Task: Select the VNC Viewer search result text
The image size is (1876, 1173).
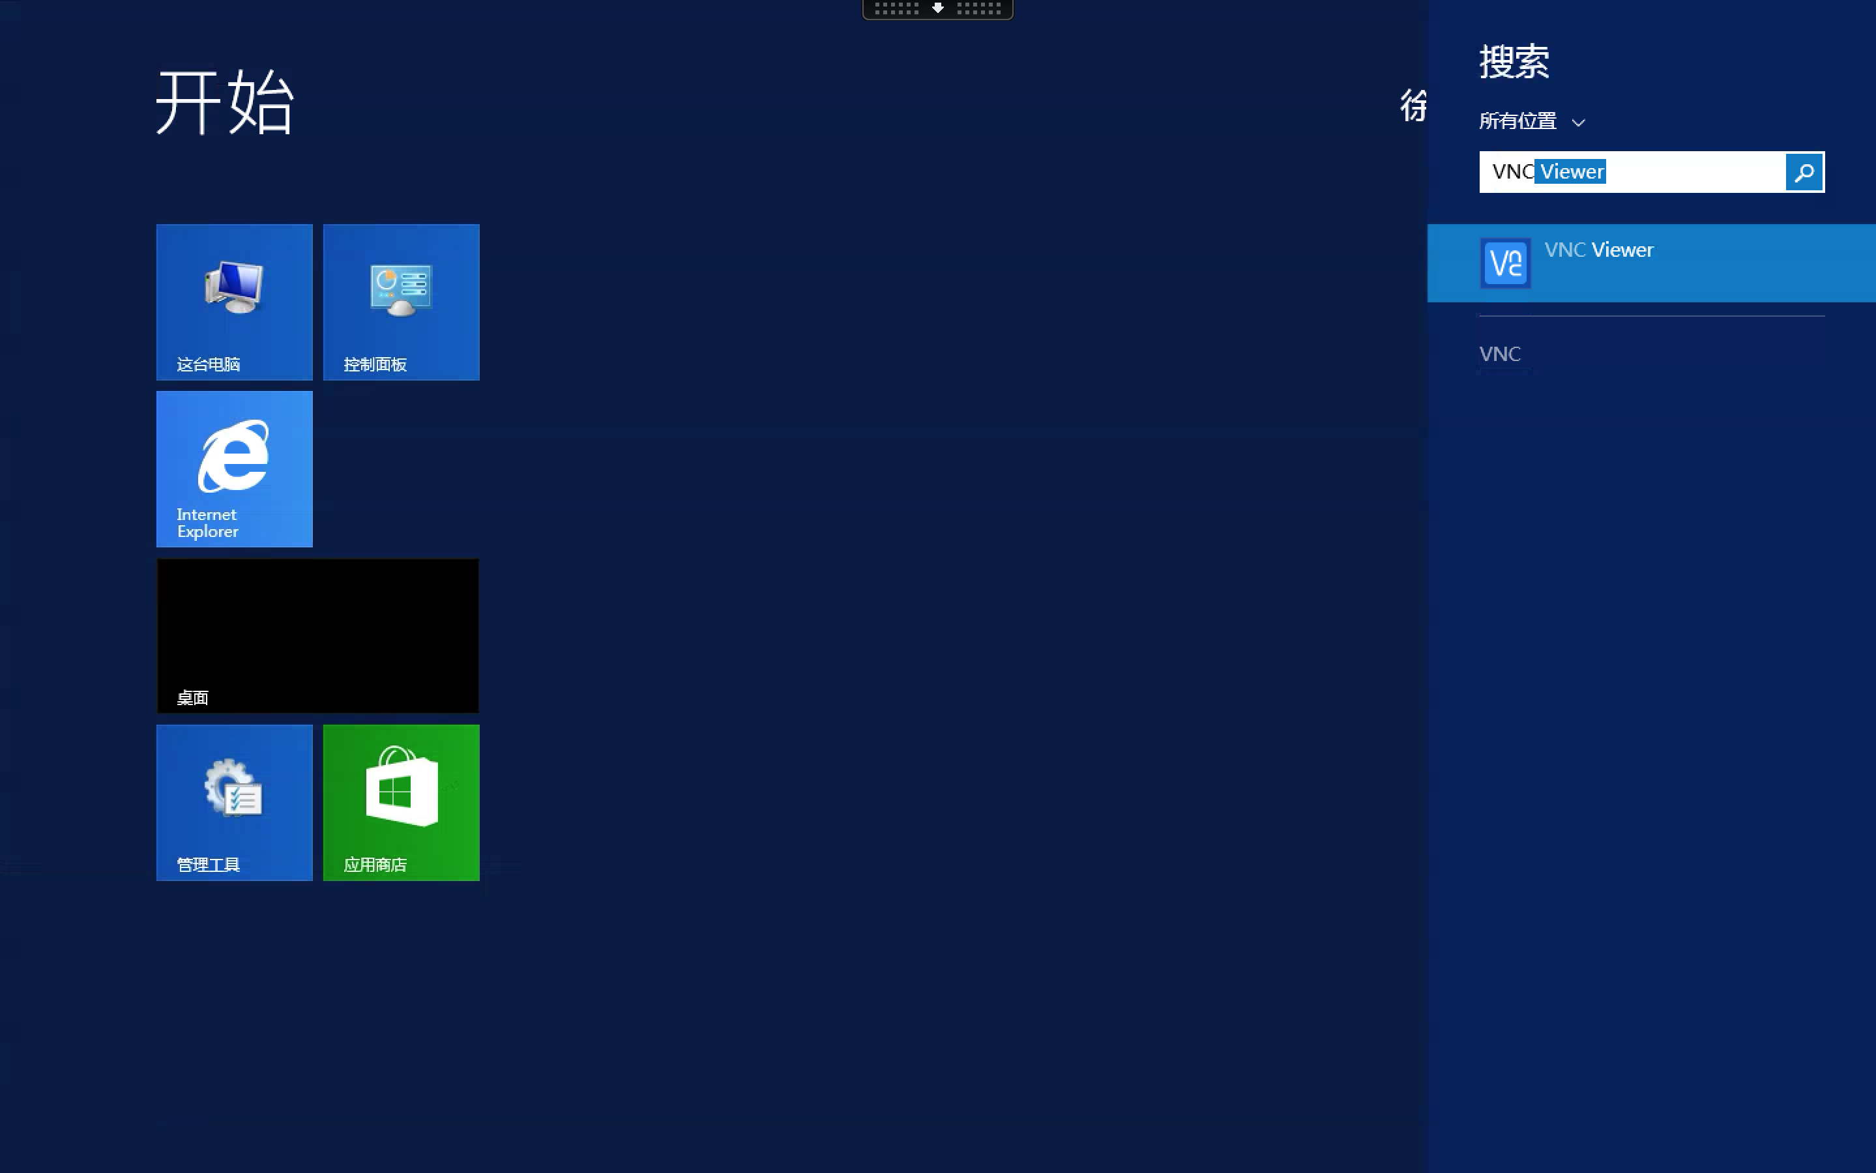Action: [1598, 250]
